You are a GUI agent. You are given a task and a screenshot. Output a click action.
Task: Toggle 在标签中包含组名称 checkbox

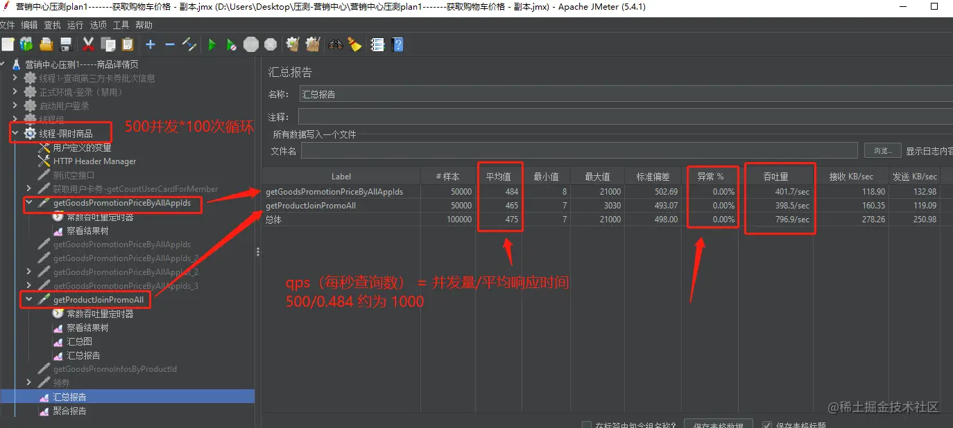[587, 422]
